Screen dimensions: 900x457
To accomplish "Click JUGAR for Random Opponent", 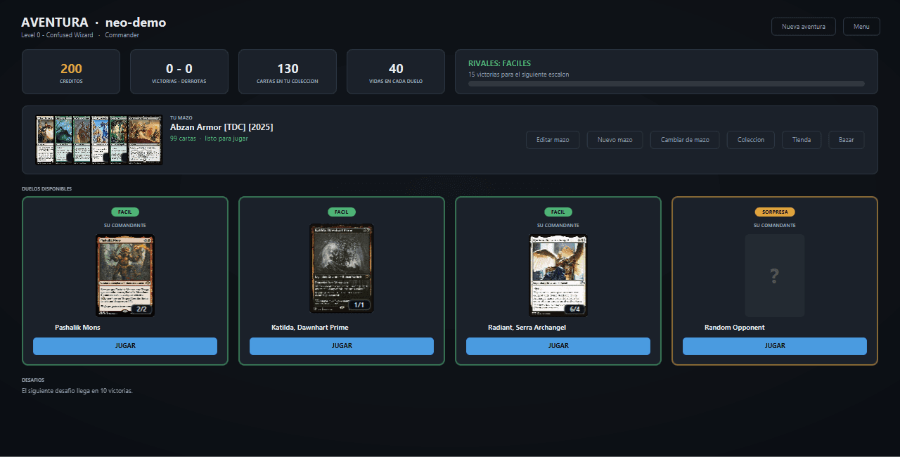I will [x=775, y=346].
